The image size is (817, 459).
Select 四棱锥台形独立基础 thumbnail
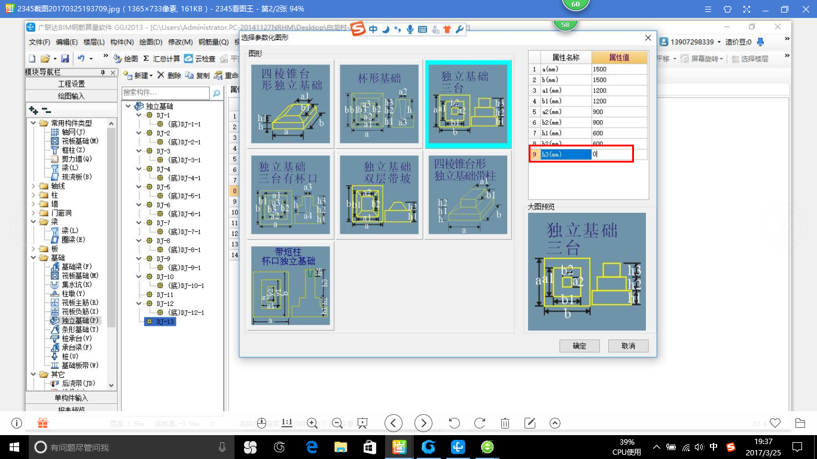tap(290, 104)
